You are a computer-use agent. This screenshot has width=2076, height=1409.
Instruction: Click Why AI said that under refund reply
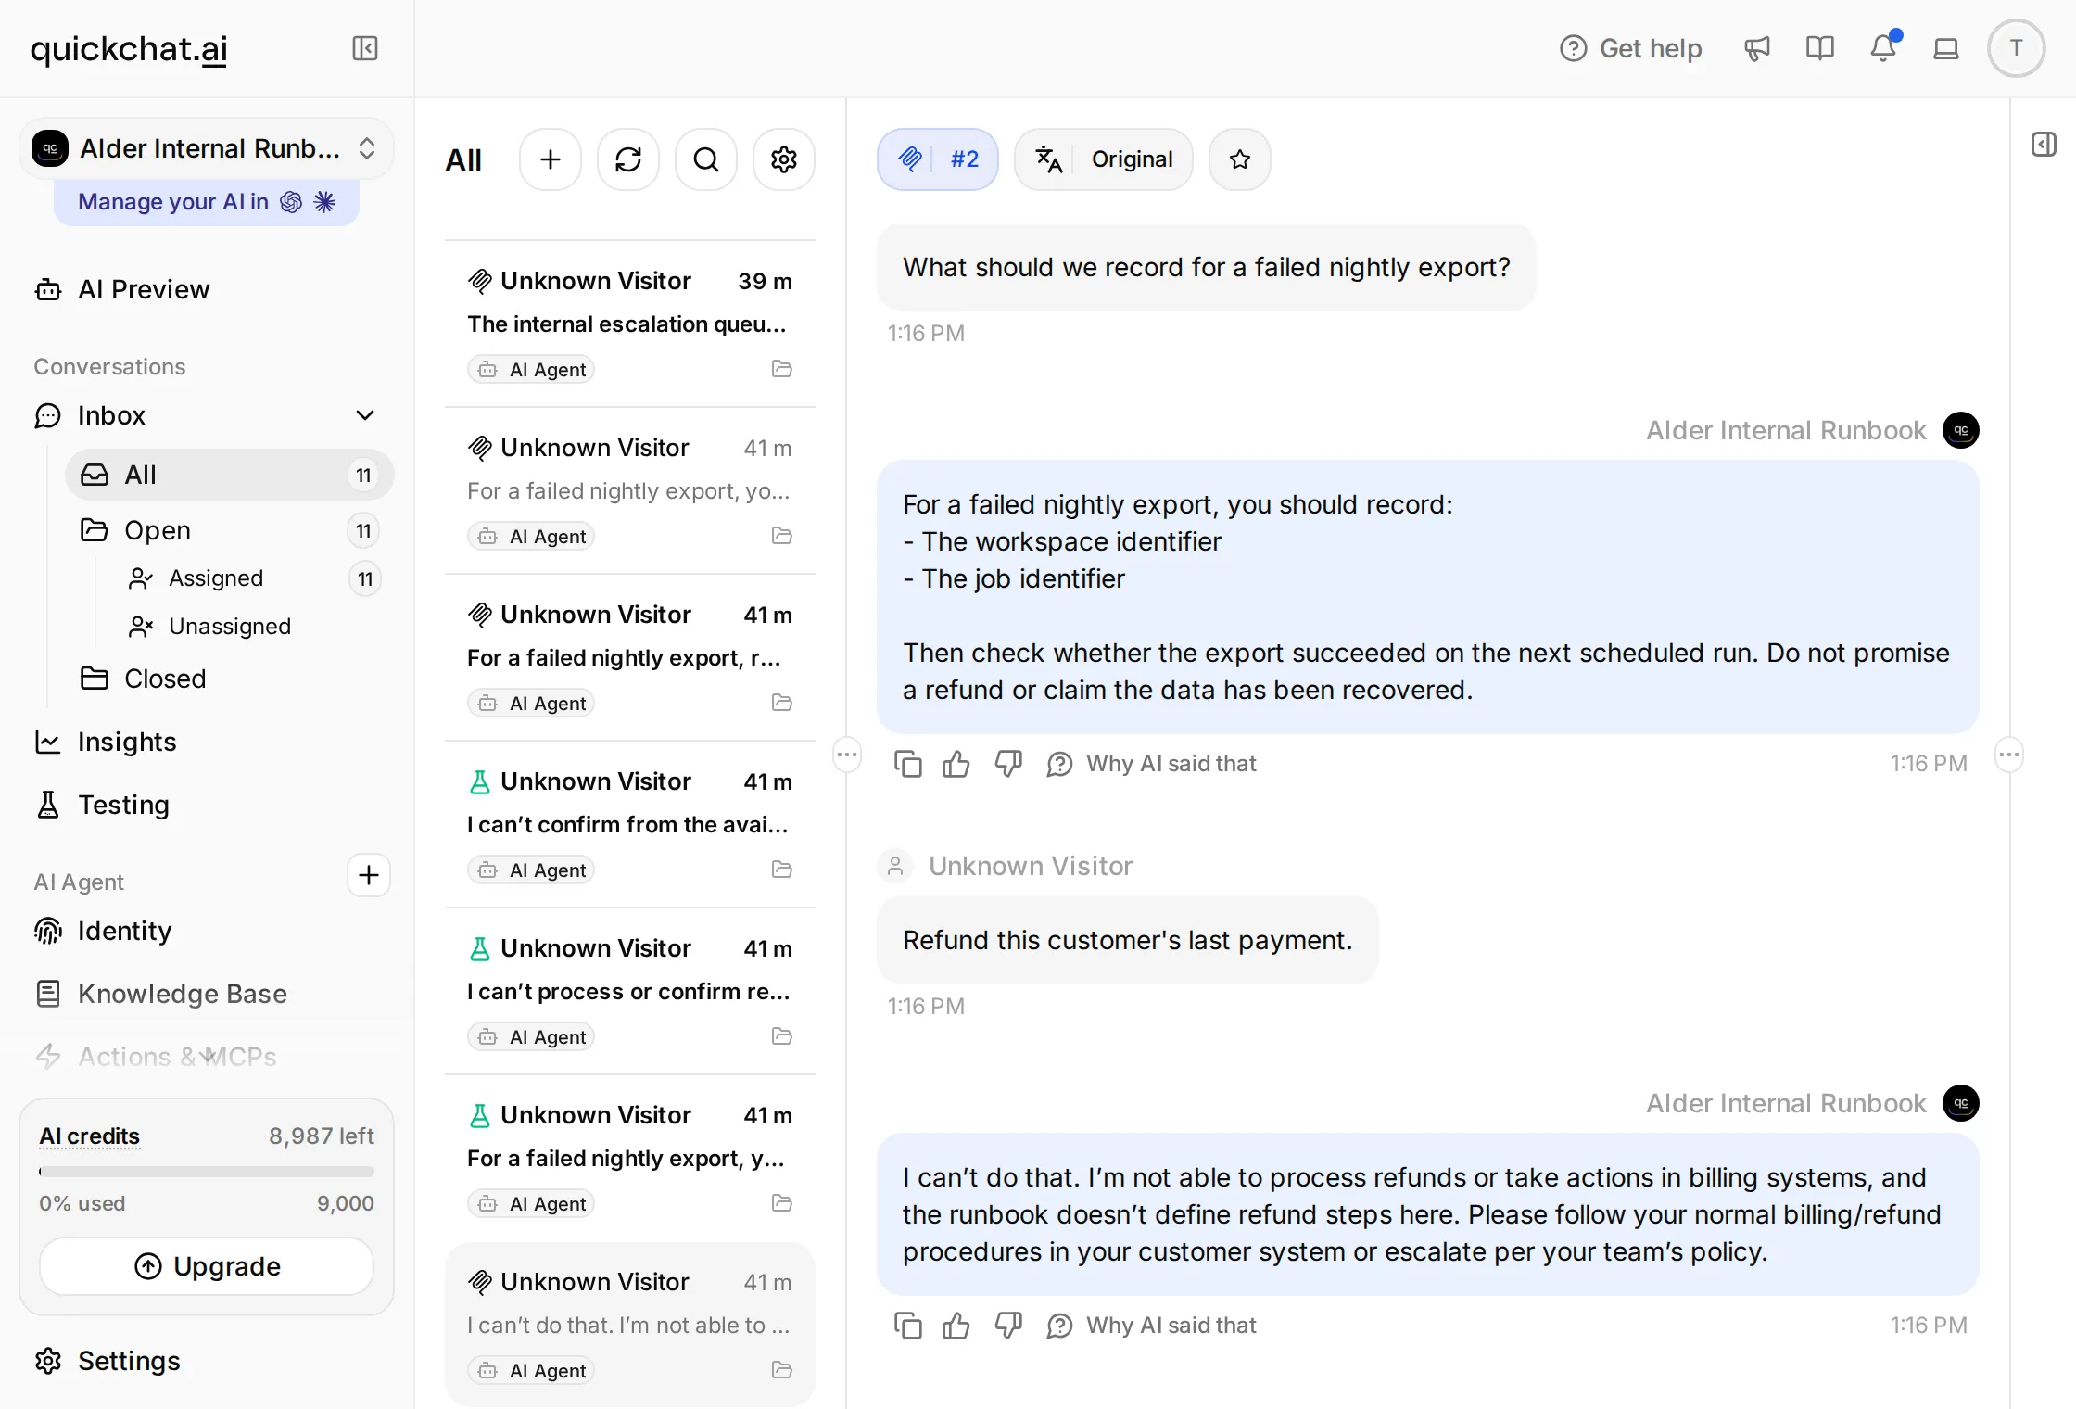(1152, 1326)
